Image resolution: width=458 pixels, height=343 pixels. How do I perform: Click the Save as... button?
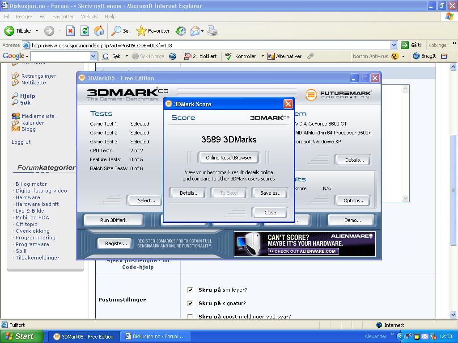pyautogui.click(x=271, y=193)
